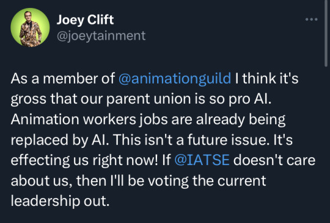330x223 pixels.
Task: Click the words "effecting us right now!"
Action: pos(84,160)
